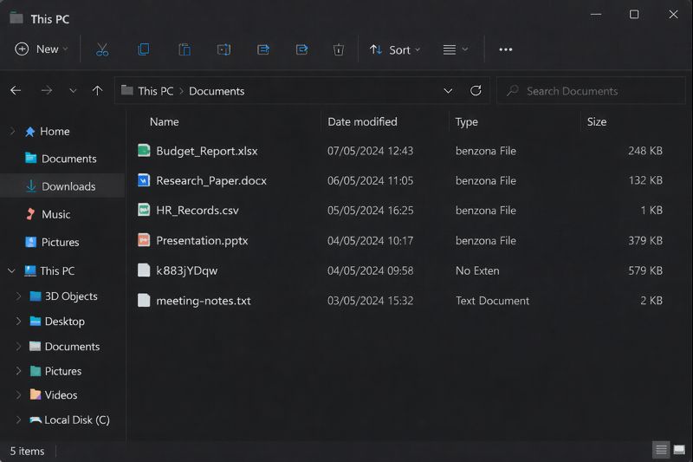This screenshot has width=693, height=462.
Task: Switch to large thumbnails view in status bar
Action: [x=680, y=450]
